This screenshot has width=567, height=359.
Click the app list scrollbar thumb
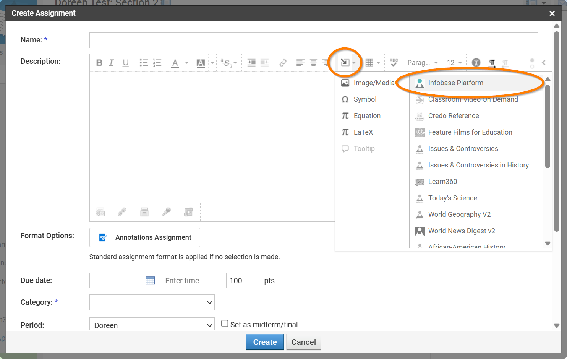pyautogui.click(x=548, y=126)
